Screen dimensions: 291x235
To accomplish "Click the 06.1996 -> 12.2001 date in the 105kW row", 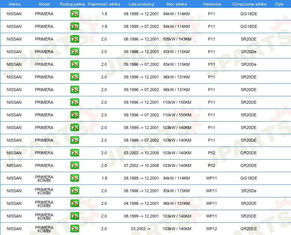I will 141,39.
